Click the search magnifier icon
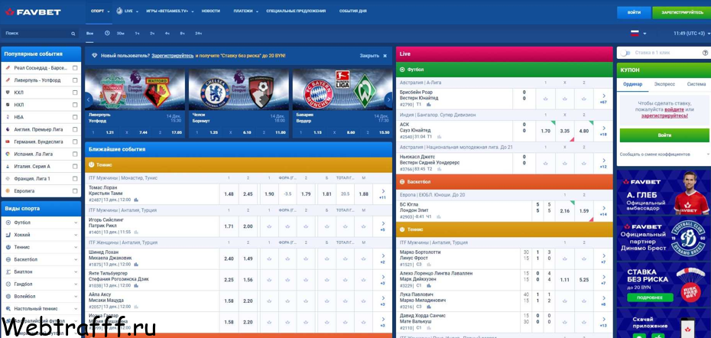 (73, 34)
